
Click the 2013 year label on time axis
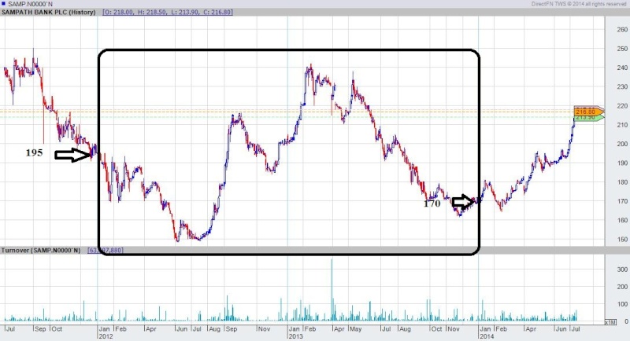click(296, 336)
